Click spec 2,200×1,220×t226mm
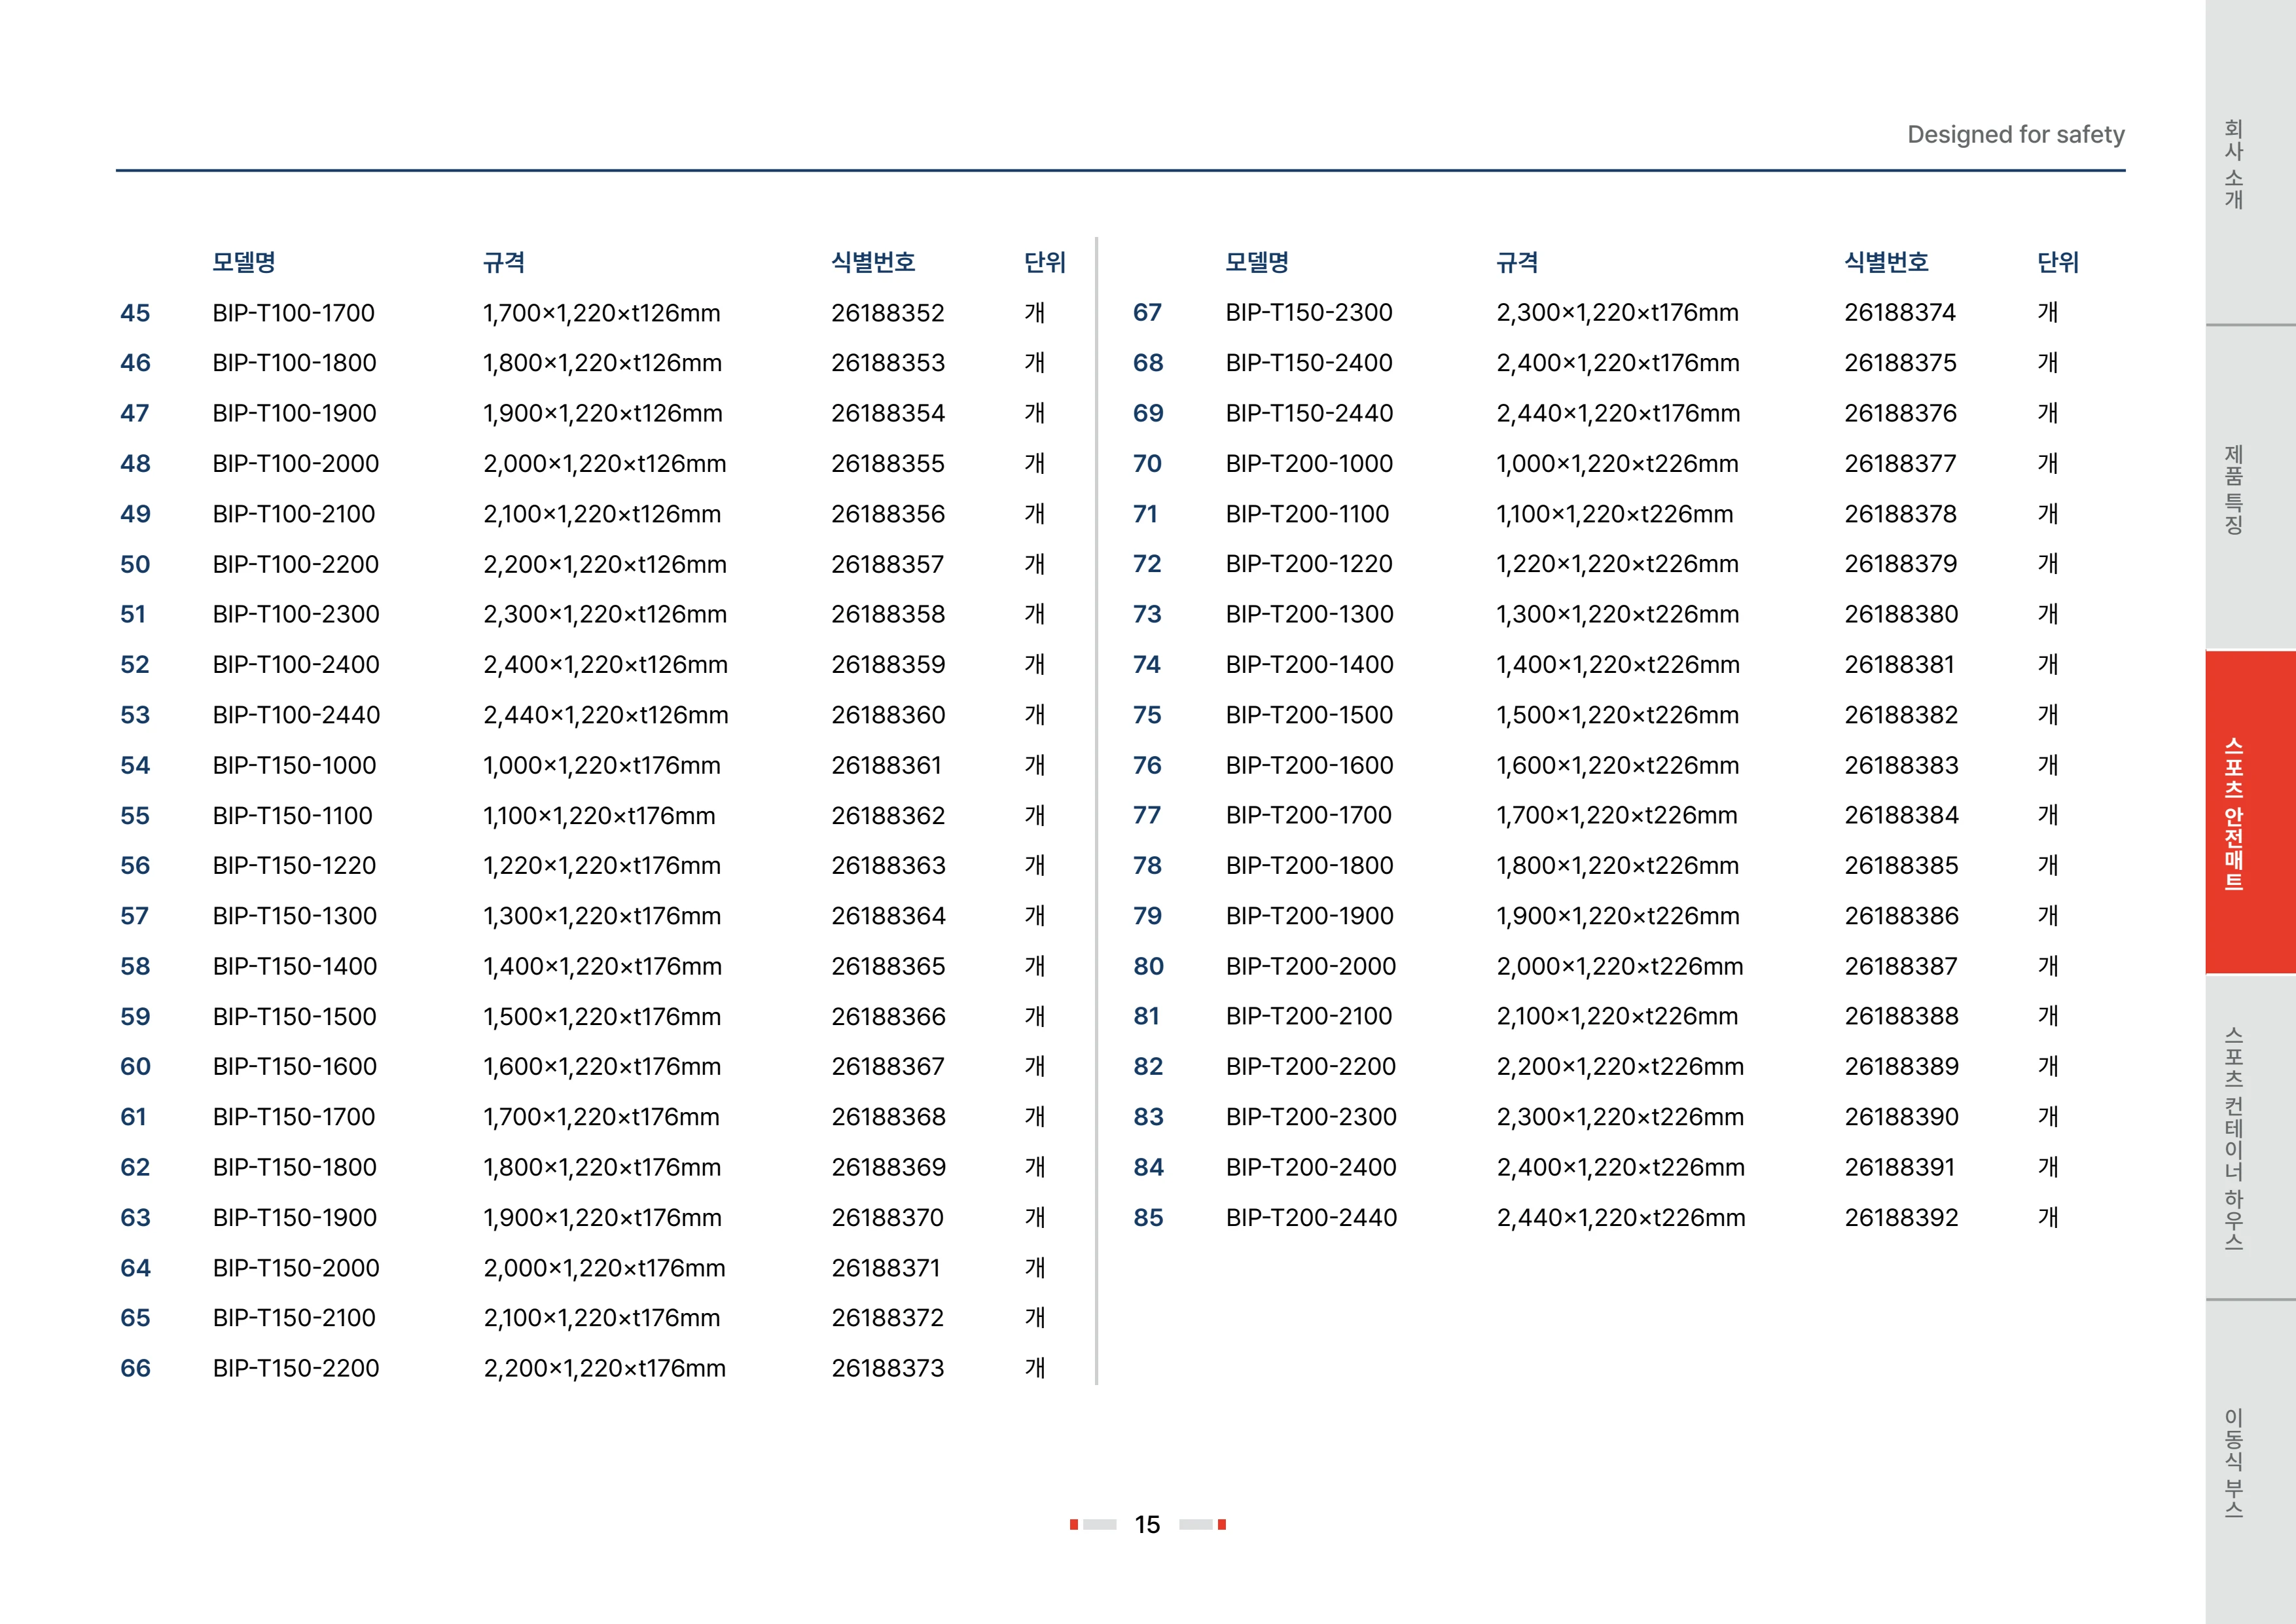Viewport: 2296px width, 1624px height. coord(1620,1067)
